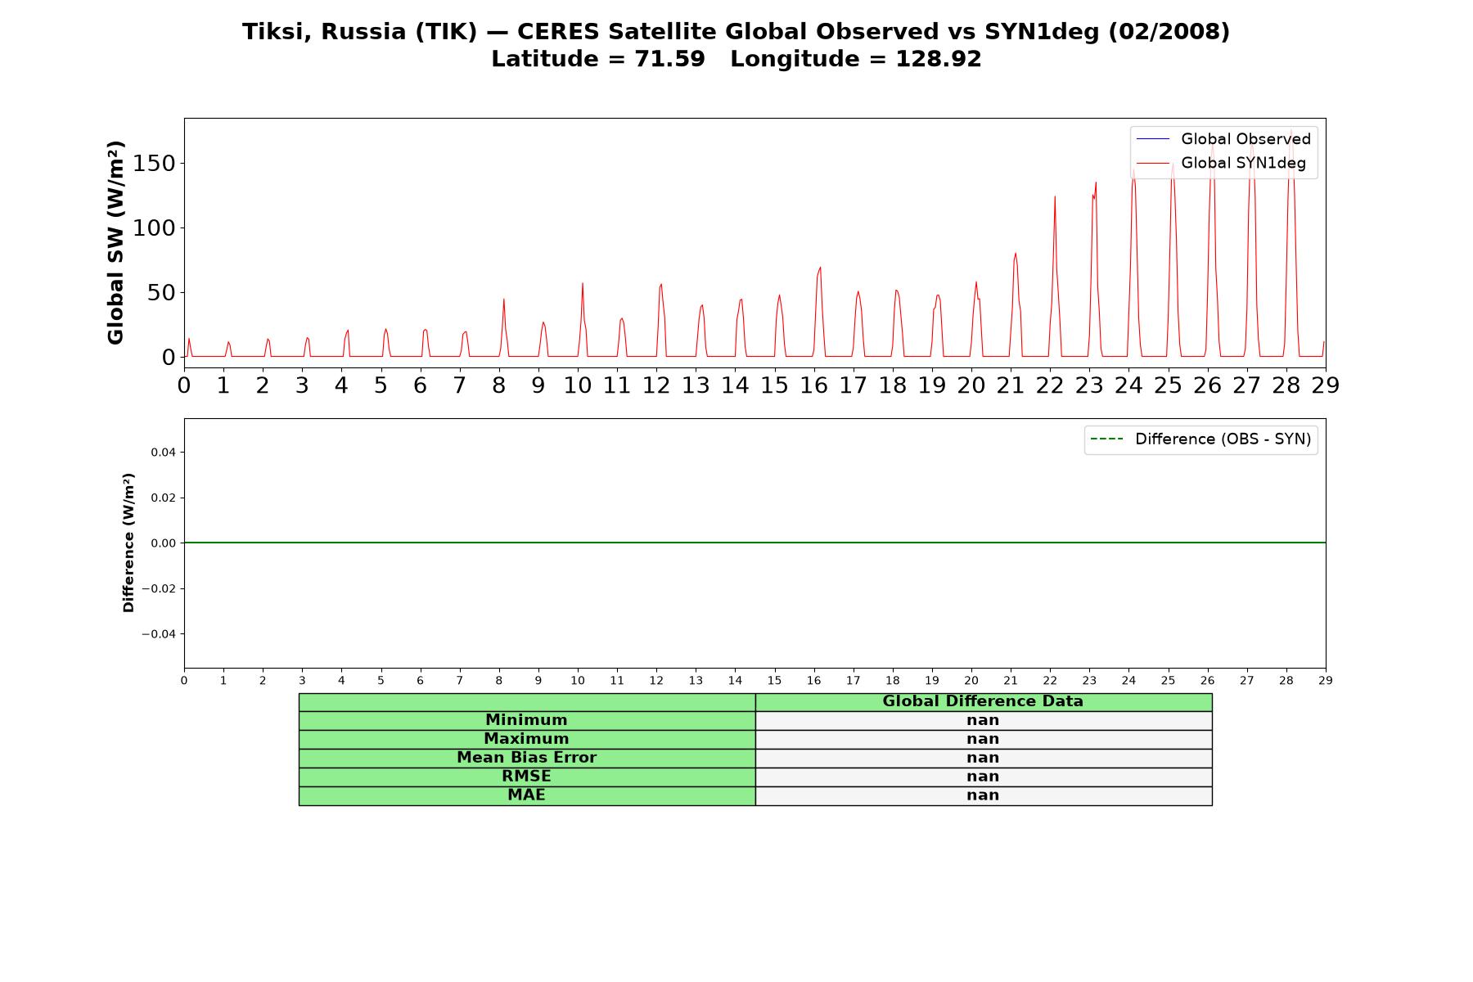Click the MAE row label cell
Image resolution: width=1473 pixels, height=982 pixels.
pos(526,795)
